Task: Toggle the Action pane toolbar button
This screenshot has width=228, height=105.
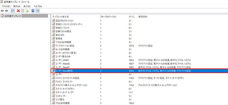Action: tap(37, 11)
